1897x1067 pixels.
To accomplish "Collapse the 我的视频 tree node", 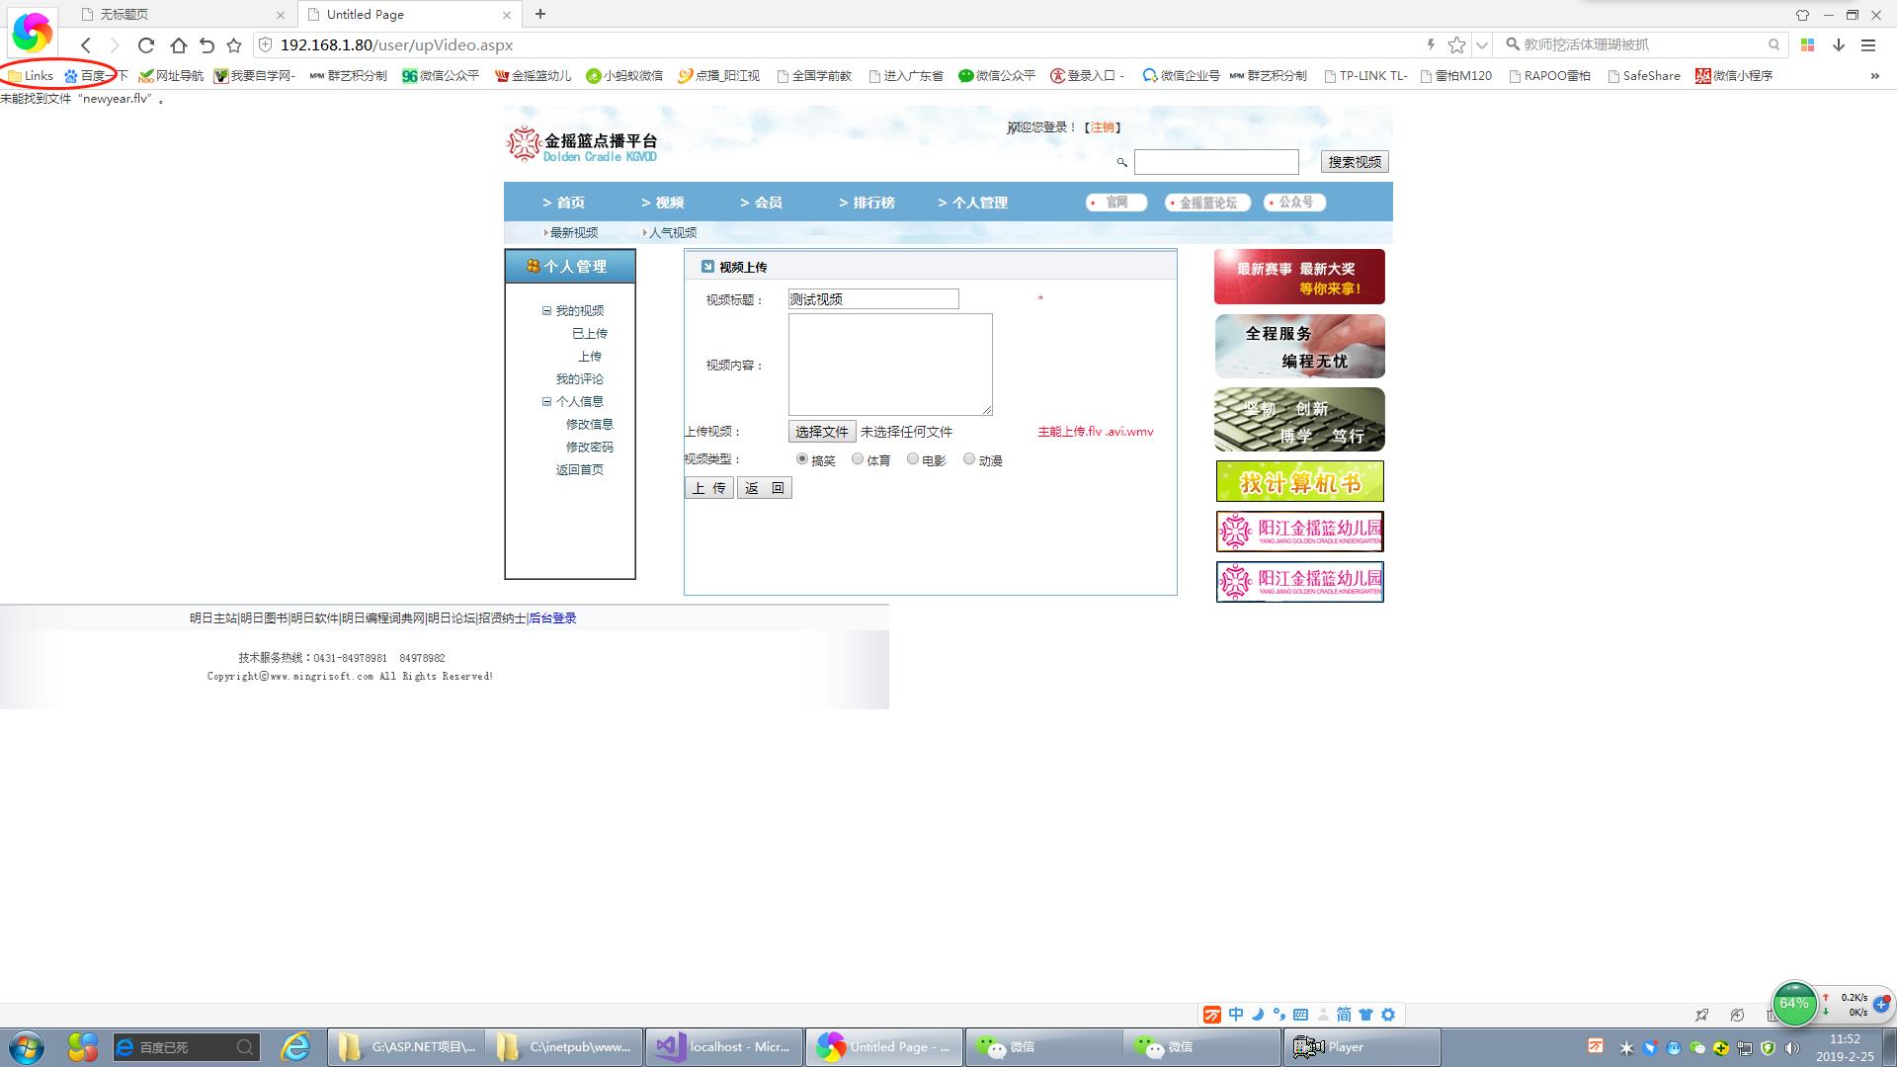I will tap(546, 310).
